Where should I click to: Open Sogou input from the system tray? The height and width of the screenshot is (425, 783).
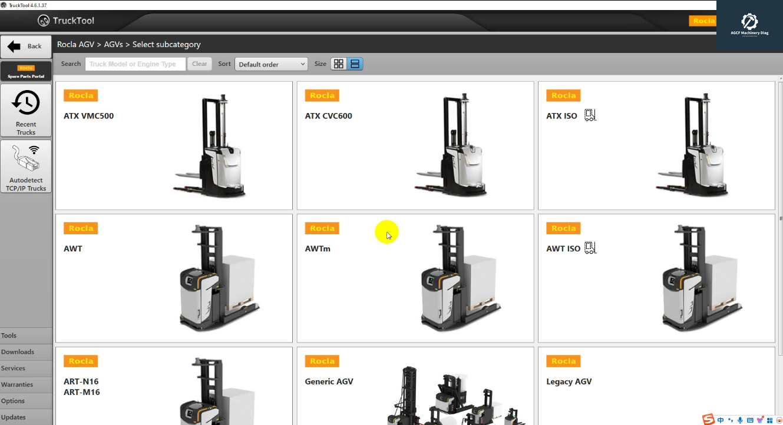(x=708, y=419)
